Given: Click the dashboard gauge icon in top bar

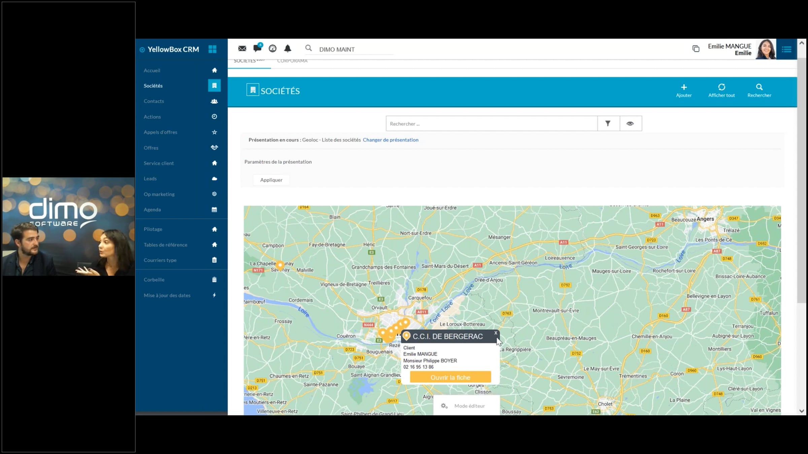Looking at the screenshot, I should (x=272, y=49).
